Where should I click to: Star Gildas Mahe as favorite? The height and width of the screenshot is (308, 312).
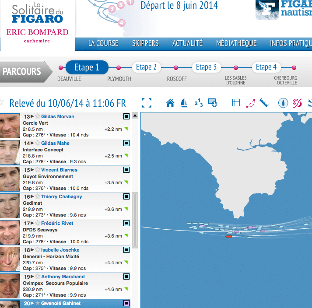point(37,143)
